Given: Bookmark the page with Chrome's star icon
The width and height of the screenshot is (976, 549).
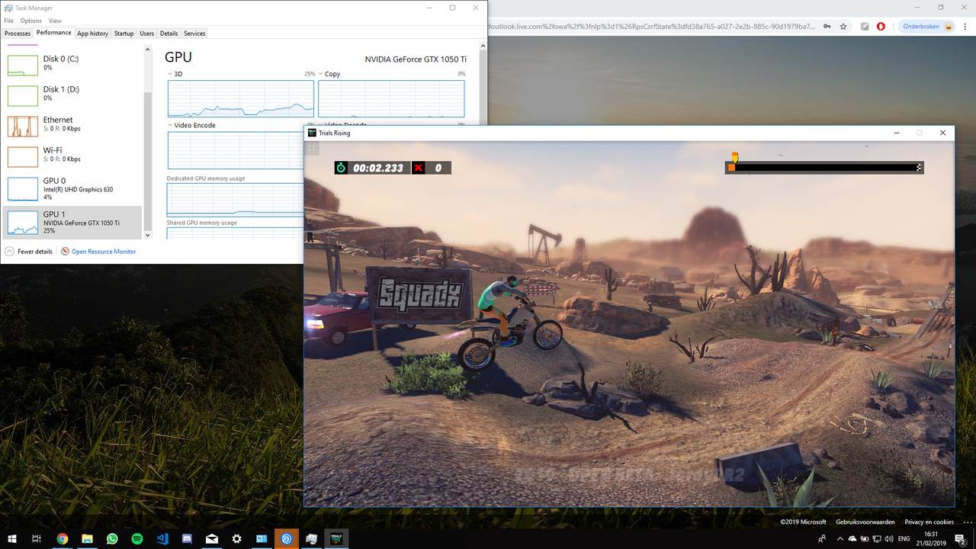Looking at the screenshot, I should click(843, 26).
